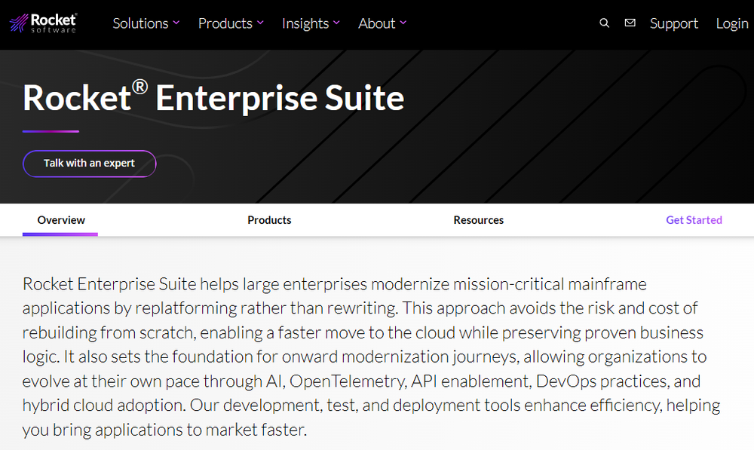This screenshot has width=754, height=450.
Task: Open the search icon
Action: click(x=604, y=23)
